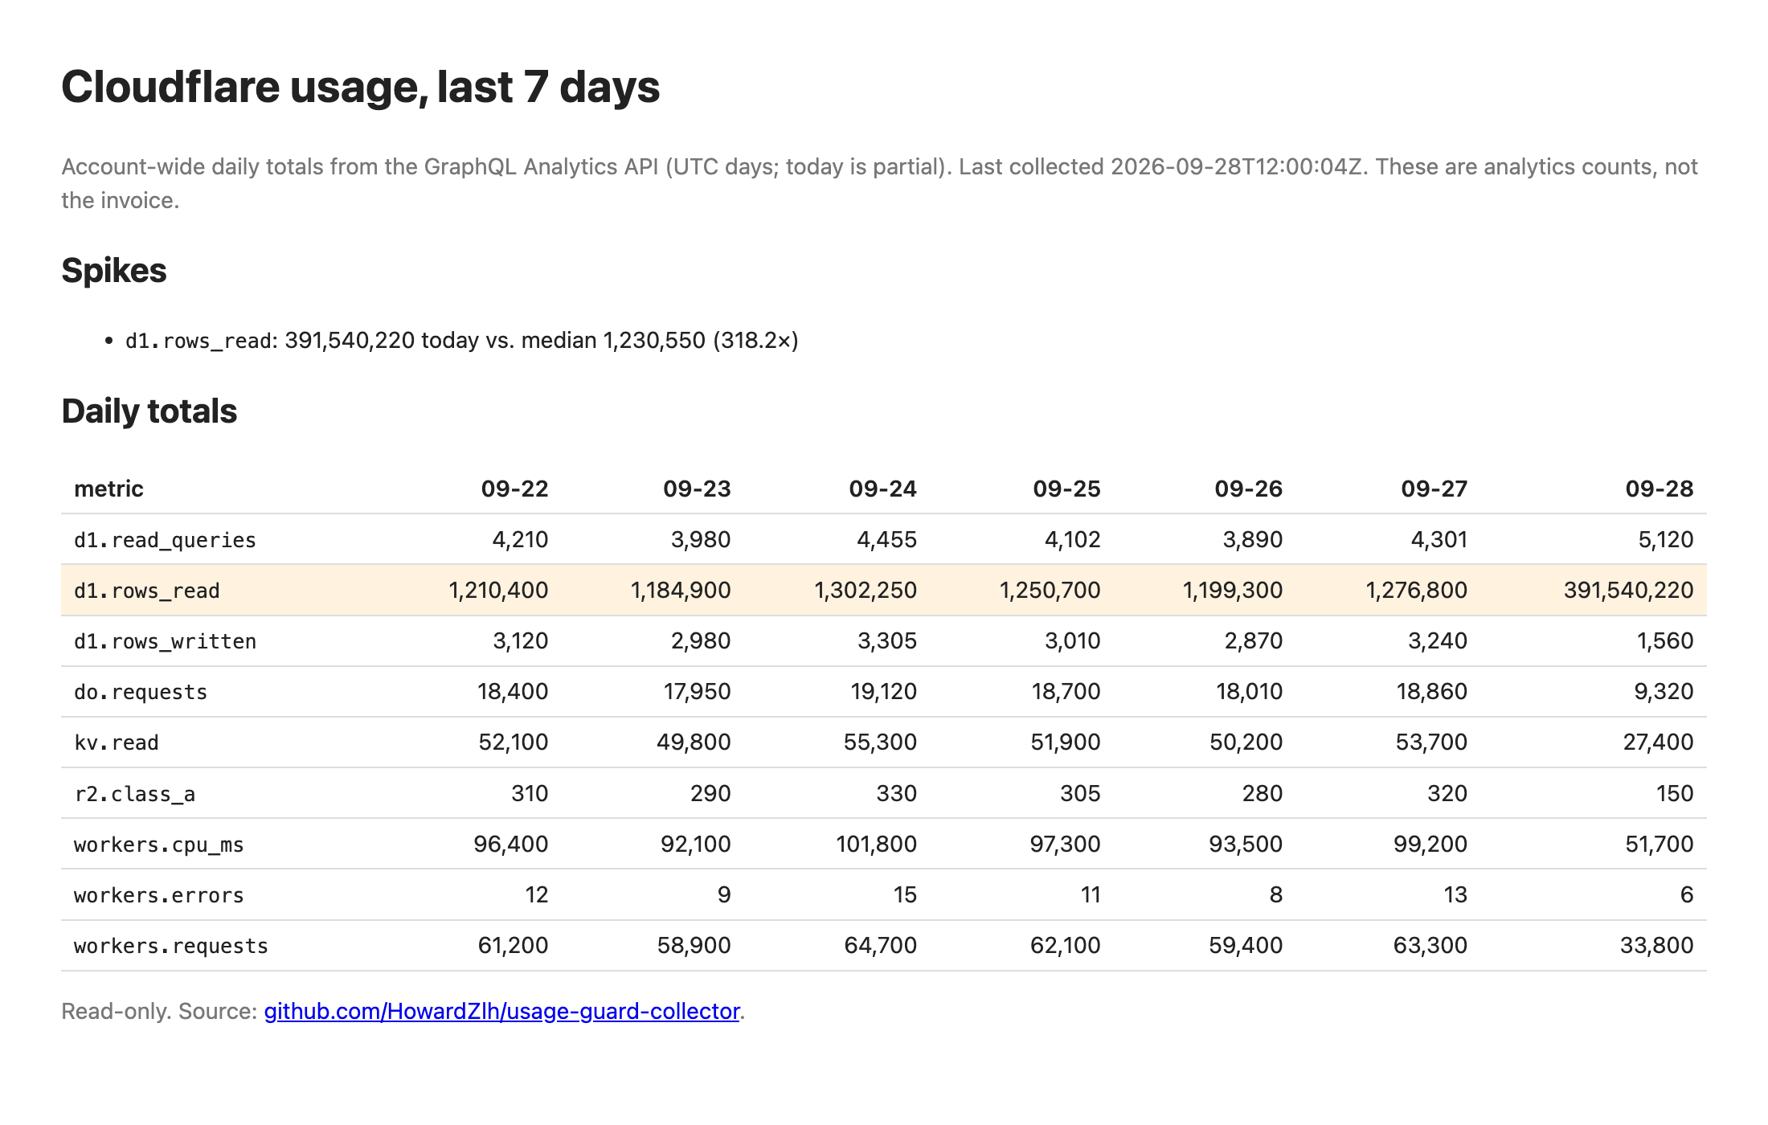Click the 09-27 column header
This screenshot has height=1125, width=1768.
(x=1434, y=489)
